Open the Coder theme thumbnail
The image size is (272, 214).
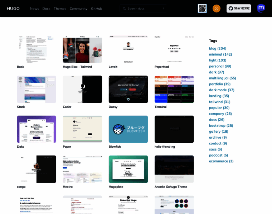click(82, 90)
